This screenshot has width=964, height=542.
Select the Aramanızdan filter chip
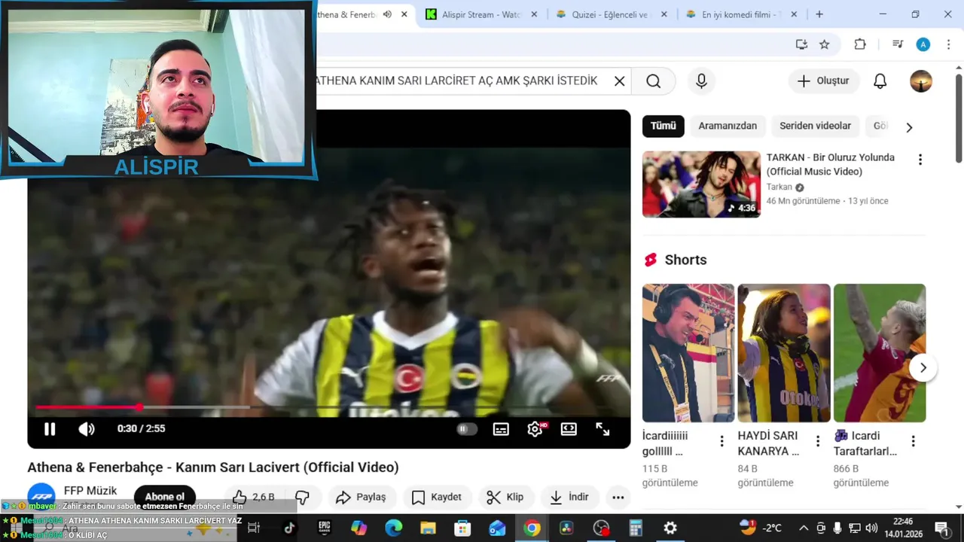(x=728, y=126)
